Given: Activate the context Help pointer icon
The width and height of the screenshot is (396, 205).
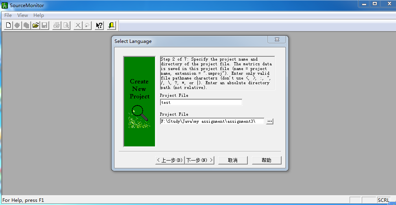Looking at the screenshot, I should [99, 25].
